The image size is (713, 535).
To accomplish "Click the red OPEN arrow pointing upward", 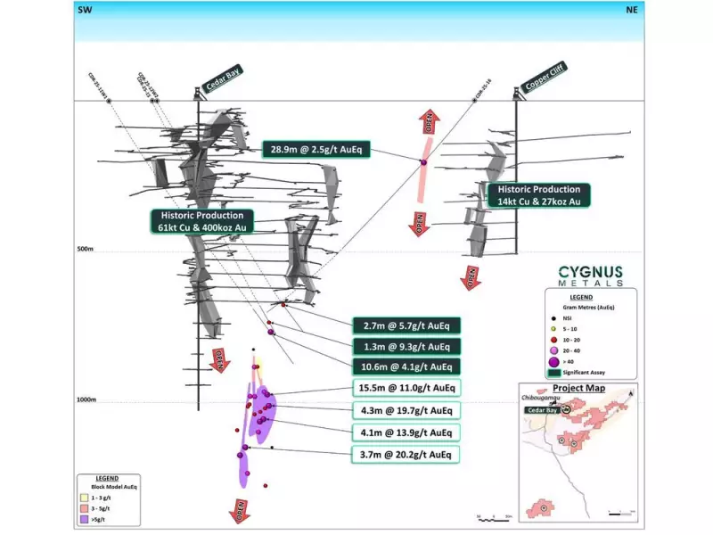I will [x=430, y=120].
